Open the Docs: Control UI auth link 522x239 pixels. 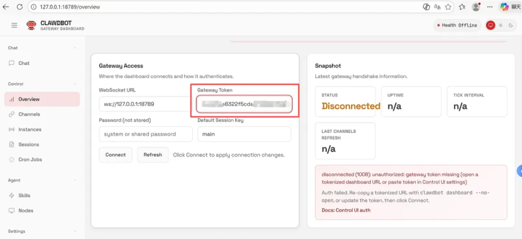(x=346, y=210)
